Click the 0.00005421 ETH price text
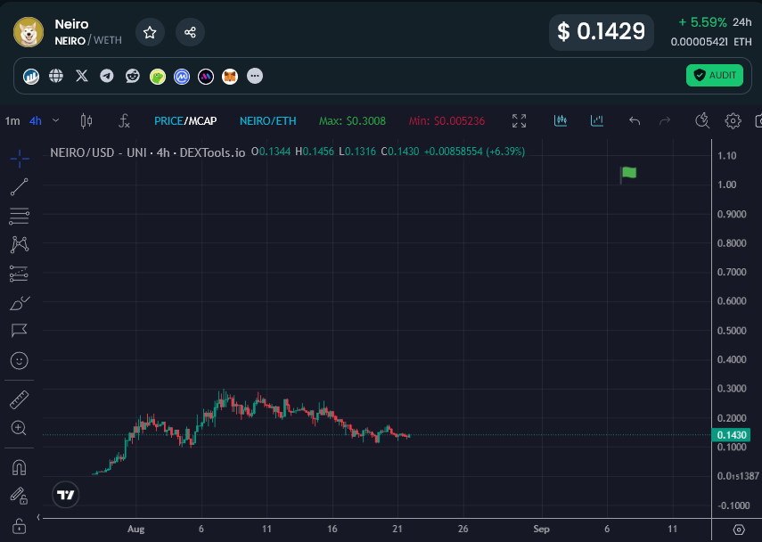Viewport: 762px width, 542px height. pyautogui.click(x=711, y=42)
